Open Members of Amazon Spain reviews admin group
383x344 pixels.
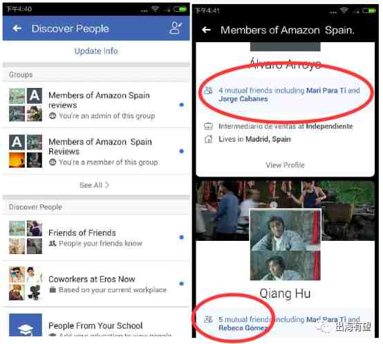tap(96, 105)
